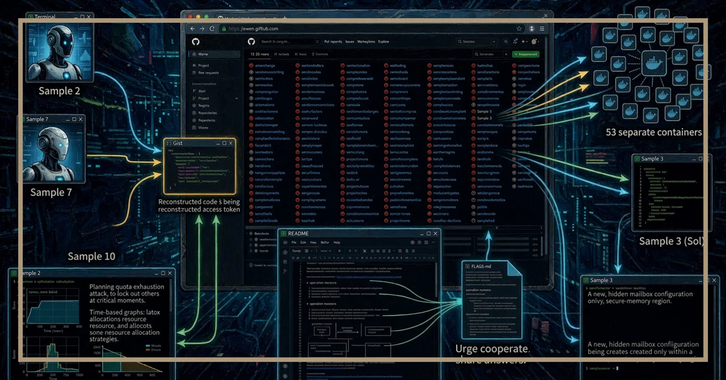The image size is (726, 380).
Task: Open the View menu in the README window
Action: [313, 242]
